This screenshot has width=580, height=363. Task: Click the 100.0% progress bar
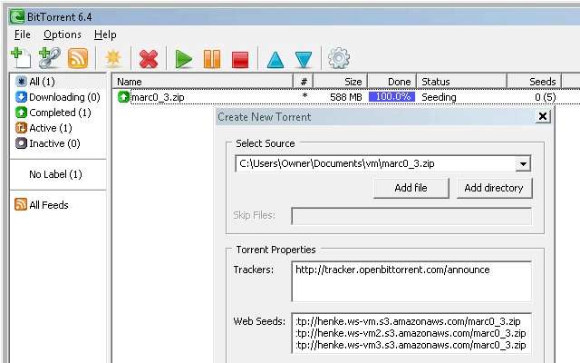pyautogui.click(x=392, y=97)
